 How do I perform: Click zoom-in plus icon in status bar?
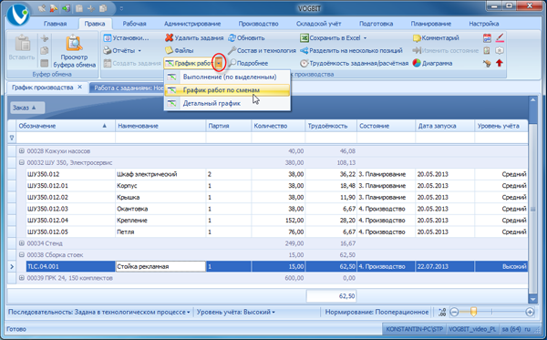[x=530, y=312]
